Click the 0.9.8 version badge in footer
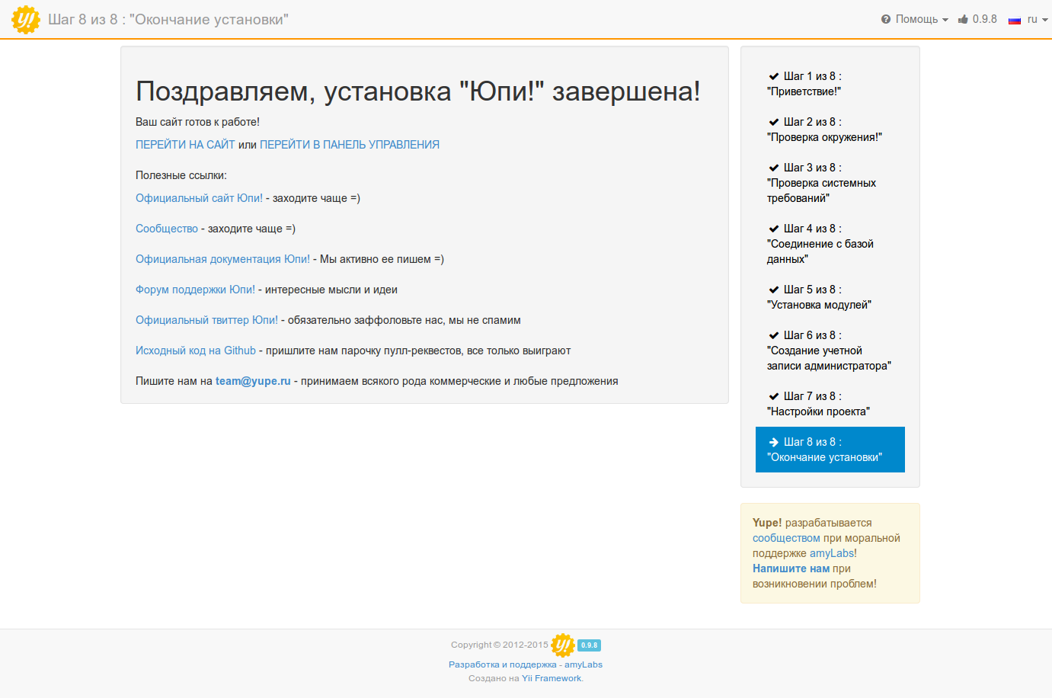Viewport: 1052px width, 698px height. click(589, 645)
